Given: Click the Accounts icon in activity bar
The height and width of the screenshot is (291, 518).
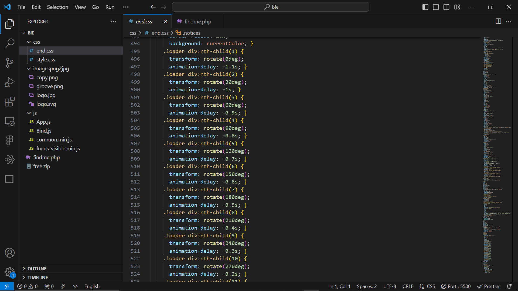Looking at the screenshot, I should [x=10, y=253].
